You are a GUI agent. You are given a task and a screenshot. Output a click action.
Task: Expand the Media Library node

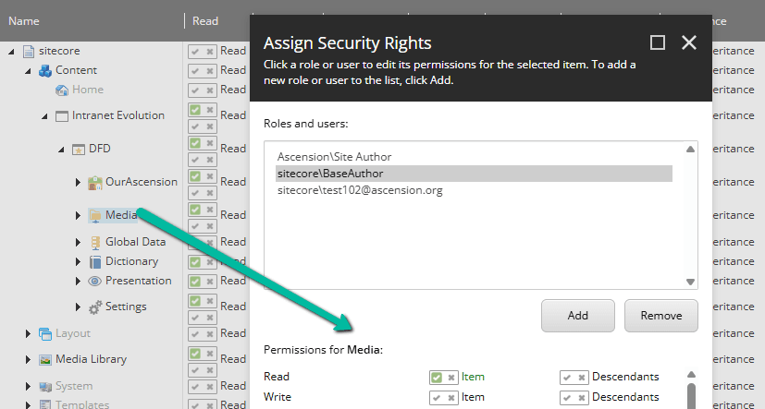click(x=29, y=359)
